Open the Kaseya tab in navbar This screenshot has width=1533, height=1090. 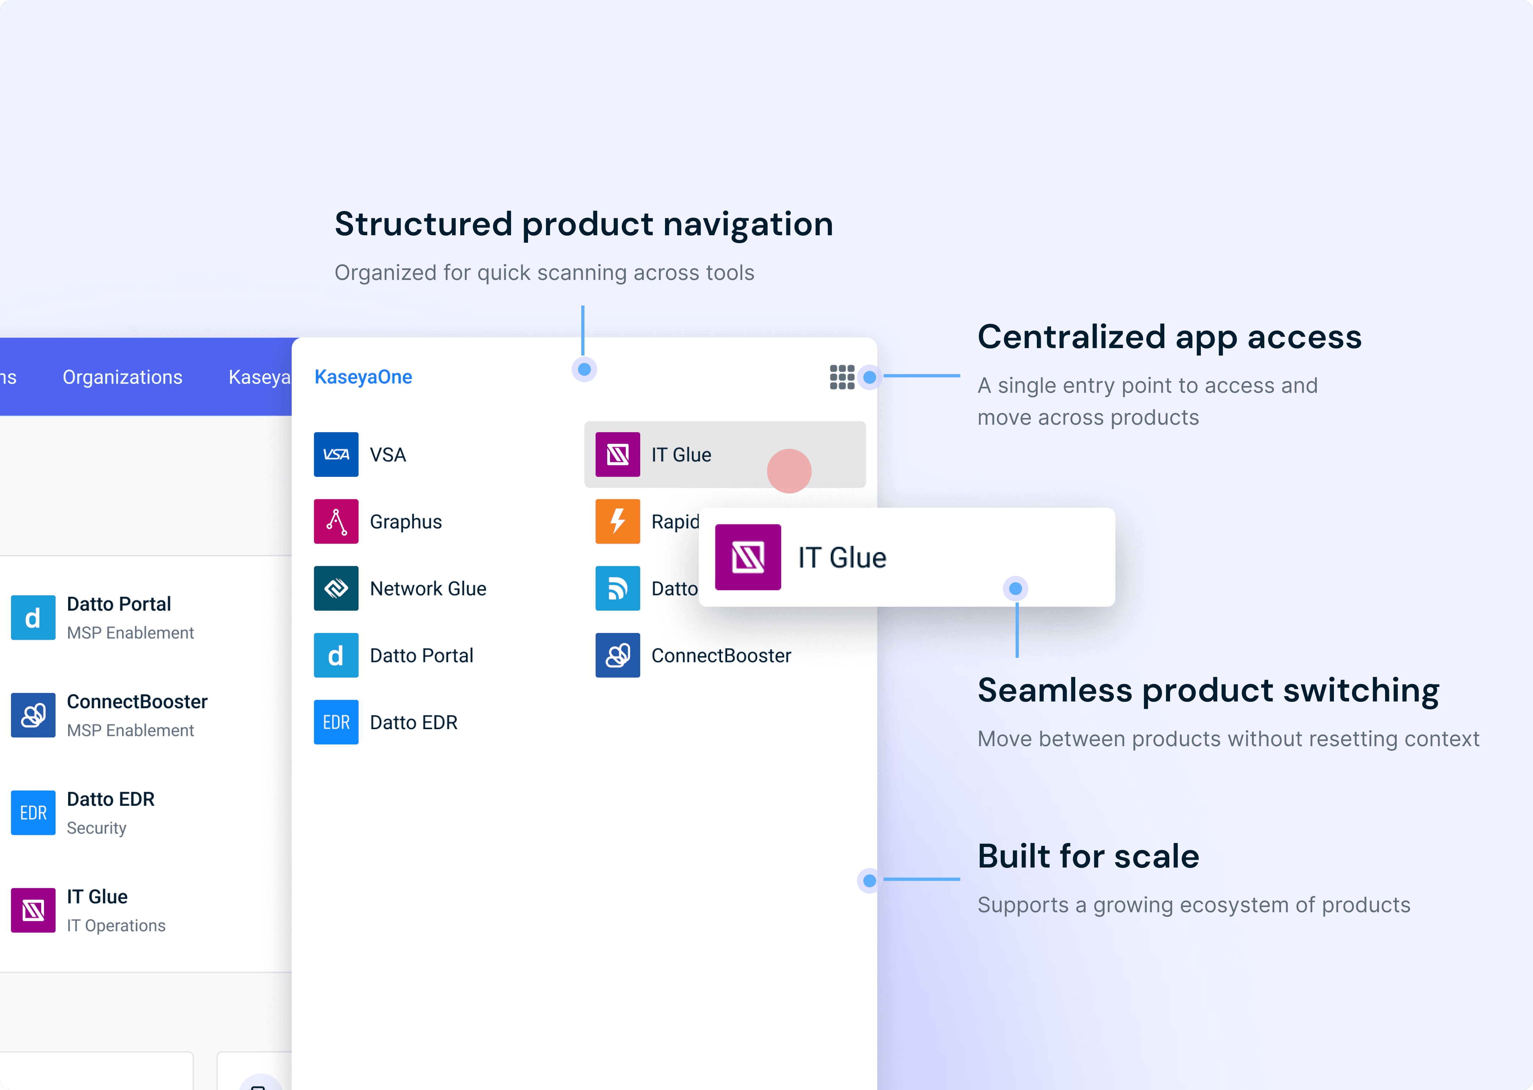pos(259,377)
